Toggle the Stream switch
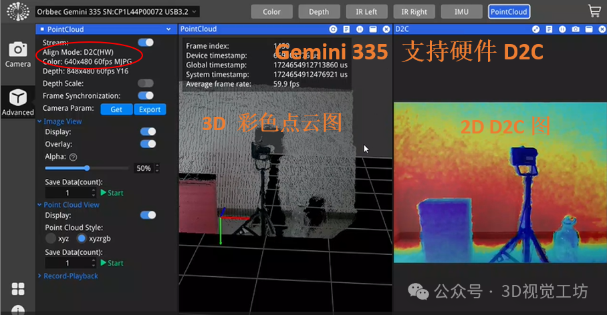 tap(146, 43)
